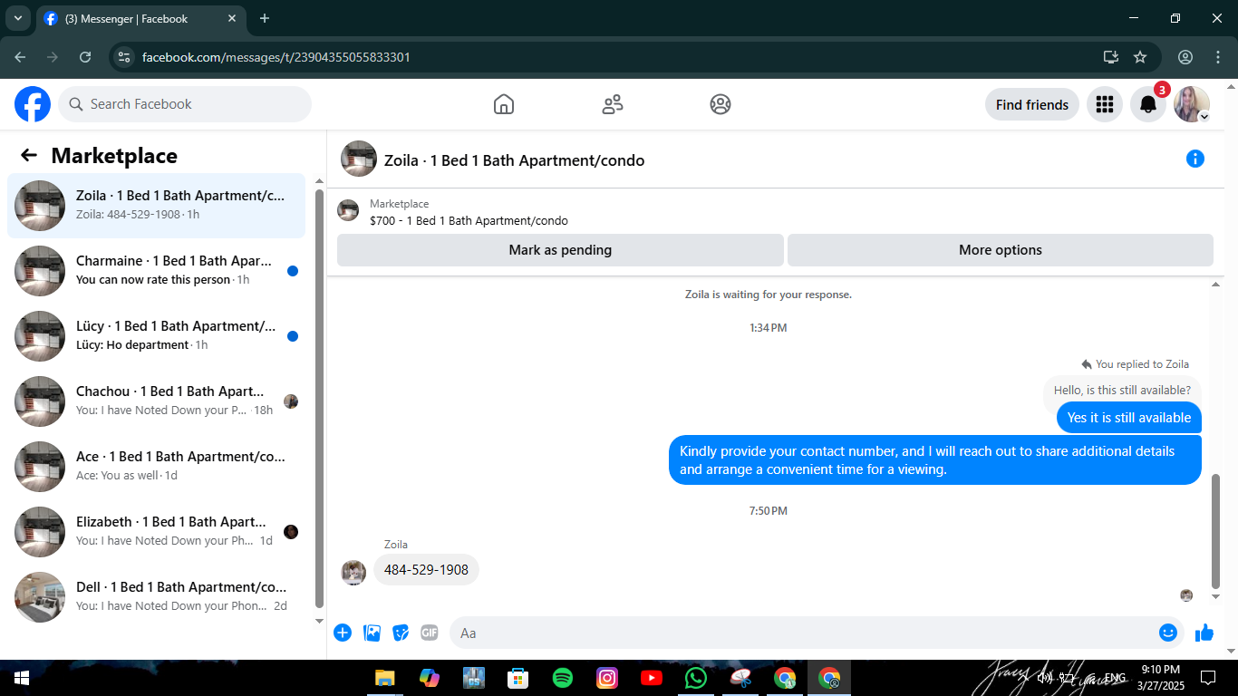
Task: Send a thumbs-up like
Action: (1204, 633)
